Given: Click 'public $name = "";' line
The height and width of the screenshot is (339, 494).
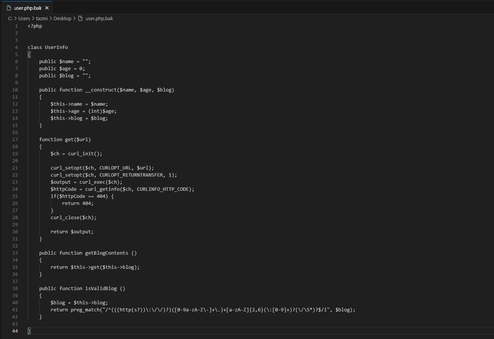Looking at the screenshot, I should coord(65,62).
